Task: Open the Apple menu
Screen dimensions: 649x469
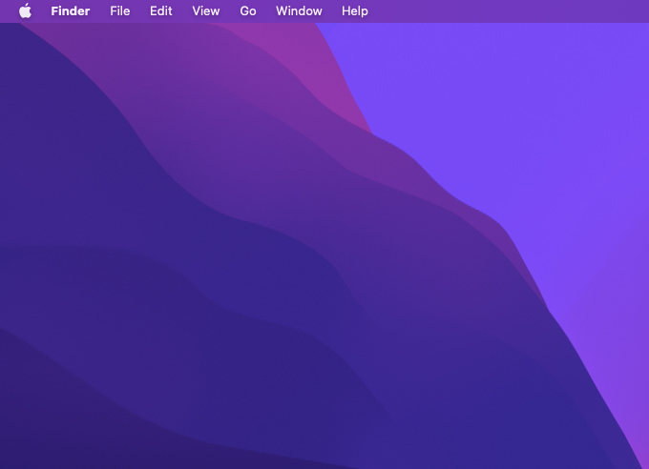Action: (x=25, y=11)
